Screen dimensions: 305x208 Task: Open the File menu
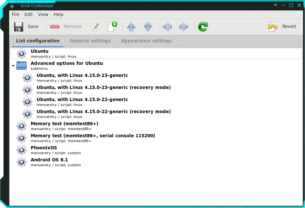click(x=15, y=14)
